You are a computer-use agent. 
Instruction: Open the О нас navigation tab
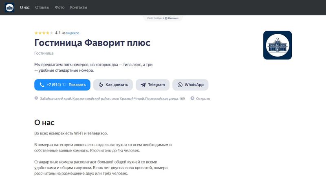[25, 8]
